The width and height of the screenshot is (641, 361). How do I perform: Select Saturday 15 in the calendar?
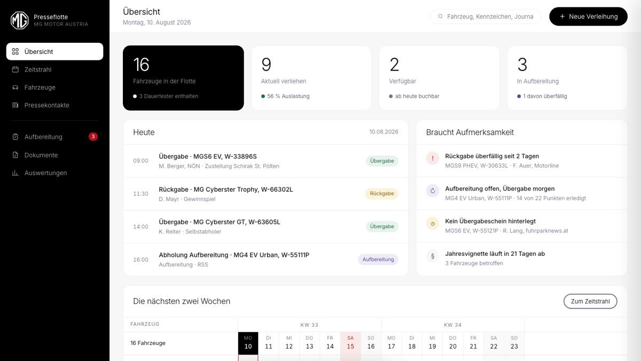tap(350, 343)
